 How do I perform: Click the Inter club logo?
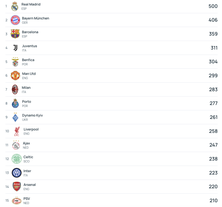[x=17, y=173]
